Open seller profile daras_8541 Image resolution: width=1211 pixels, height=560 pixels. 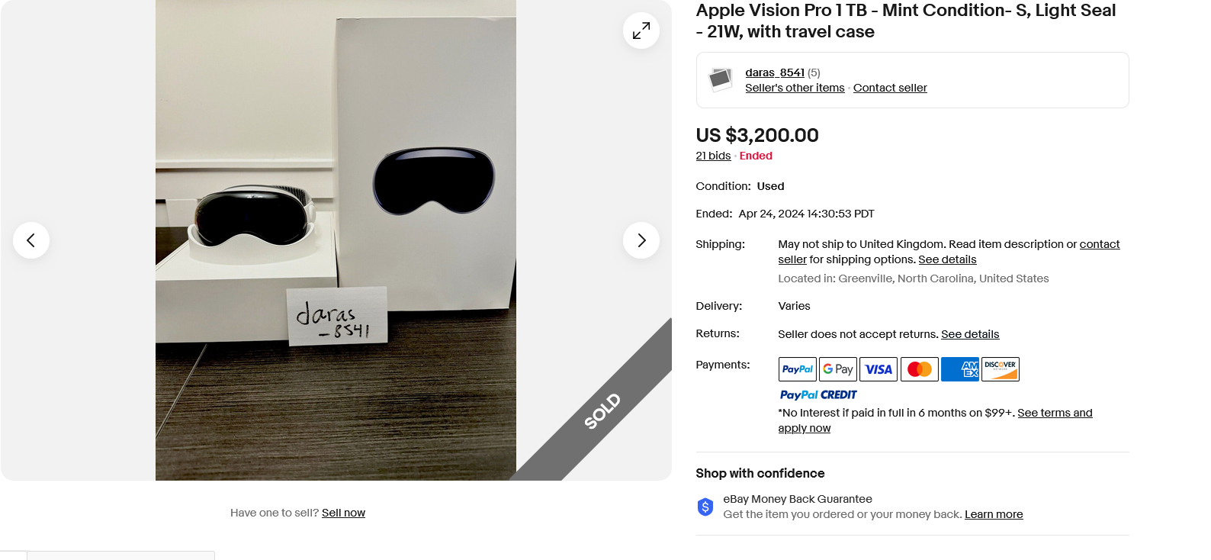tap(774, 72)
